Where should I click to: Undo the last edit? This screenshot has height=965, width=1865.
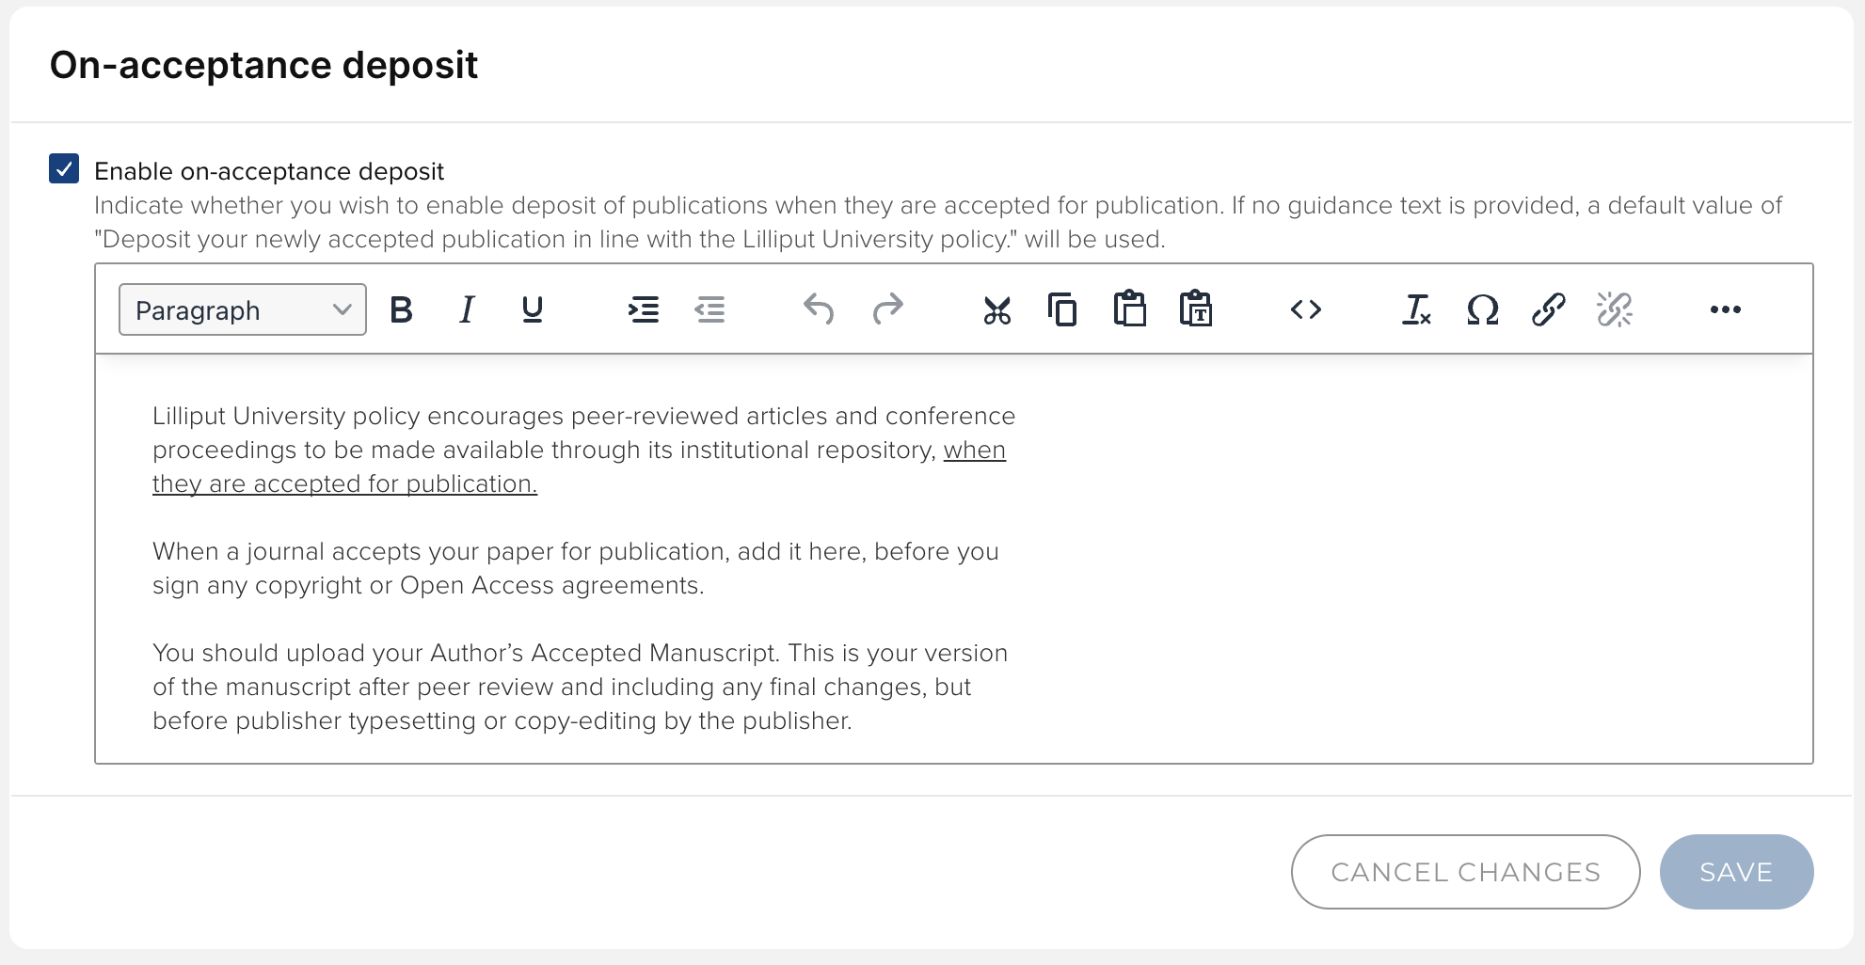pyautogui.click(x=819, y=309)
